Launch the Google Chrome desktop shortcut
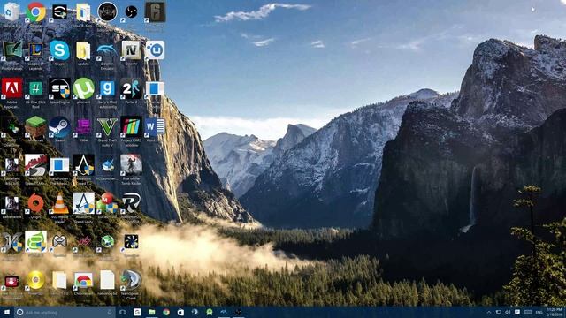 tap(35, 12)
